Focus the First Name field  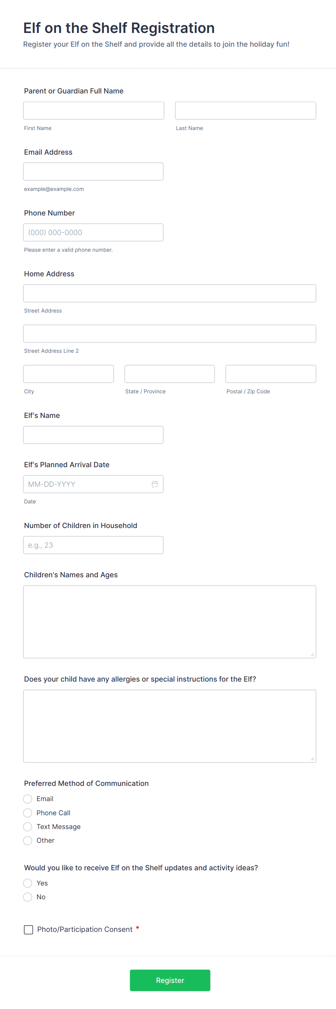93,110
